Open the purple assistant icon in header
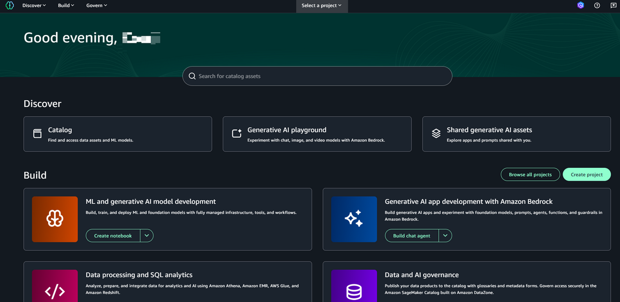Screen dimensions: 620x302 (x=581, y=6)
